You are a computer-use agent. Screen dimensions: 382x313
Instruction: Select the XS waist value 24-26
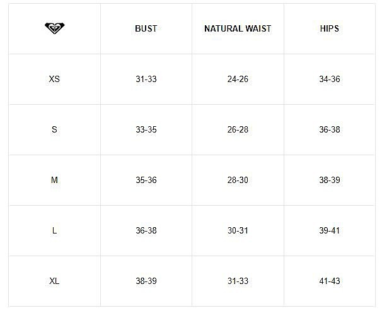[x=238, y=79]
